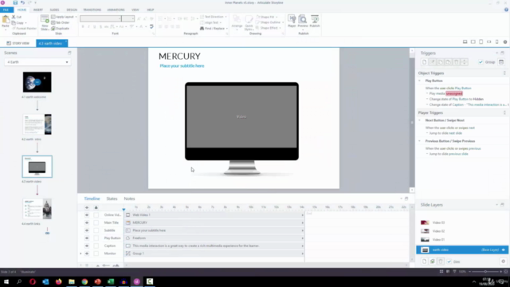Click the 'unassigned' media link in trigger

[x=454, y=93]
